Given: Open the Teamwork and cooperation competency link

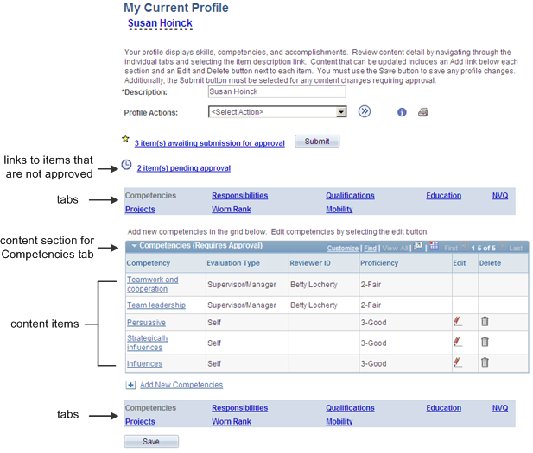Looking at the screenshot, I should pos(152,284).
